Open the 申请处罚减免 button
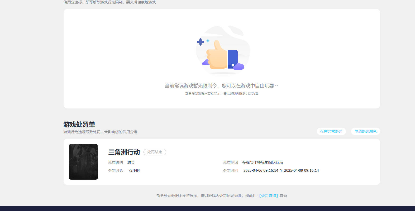 [x=365, y=131]
